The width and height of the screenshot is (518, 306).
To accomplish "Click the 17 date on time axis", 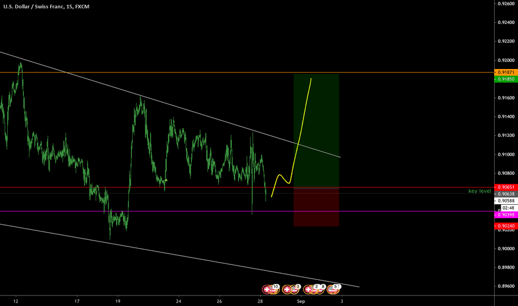I will coord(77,301).
